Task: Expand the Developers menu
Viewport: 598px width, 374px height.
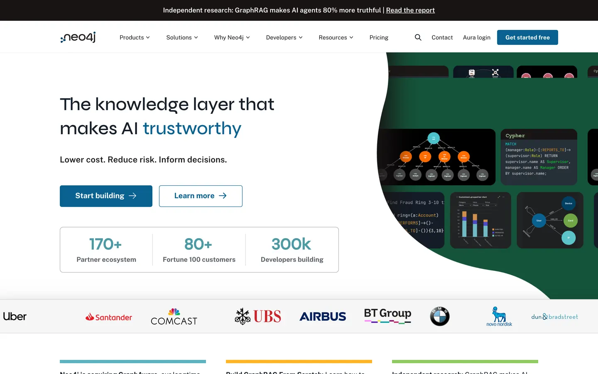Action: coord(284,37)
